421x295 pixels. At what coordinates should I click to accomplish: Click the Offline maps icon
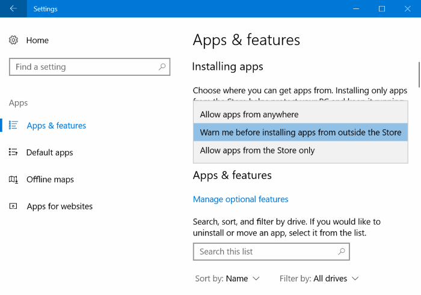point(13,179)
